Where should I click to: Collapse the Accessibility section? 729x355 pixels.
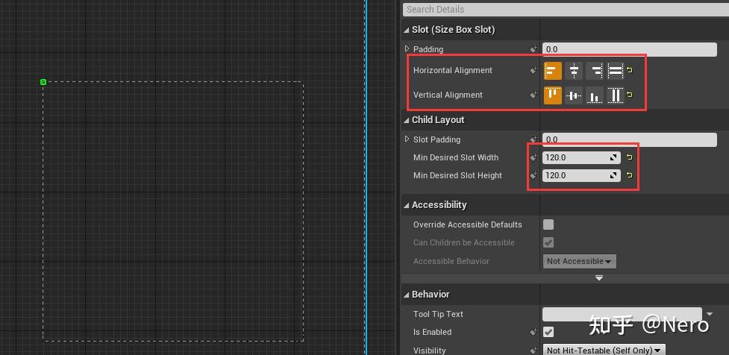407,205
